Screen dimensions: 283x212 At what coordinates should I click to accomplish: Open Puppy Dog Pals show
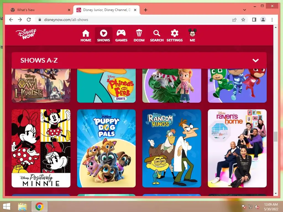click(x=106, y=148)
